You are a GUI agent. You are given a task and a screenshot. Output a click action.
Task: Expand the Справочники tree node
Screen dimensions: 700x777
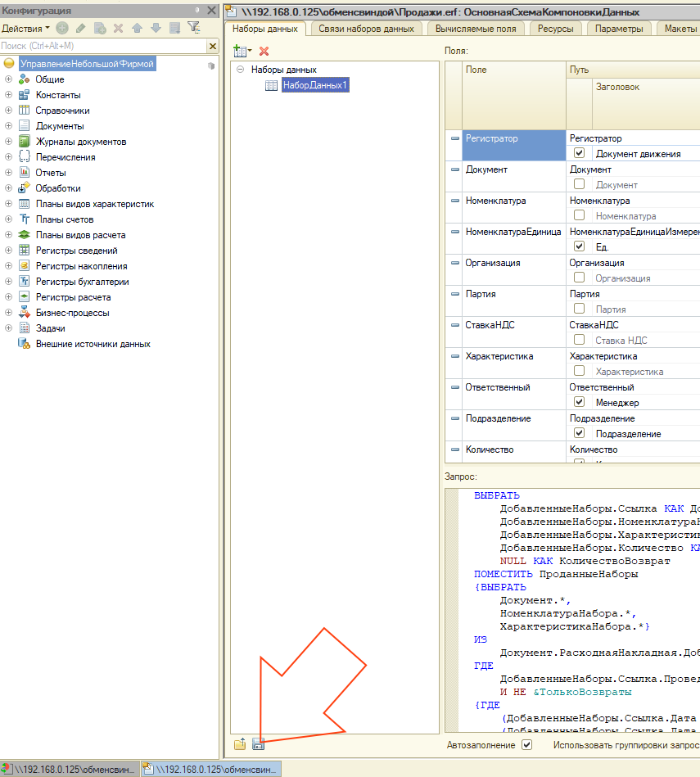(8, 110)
